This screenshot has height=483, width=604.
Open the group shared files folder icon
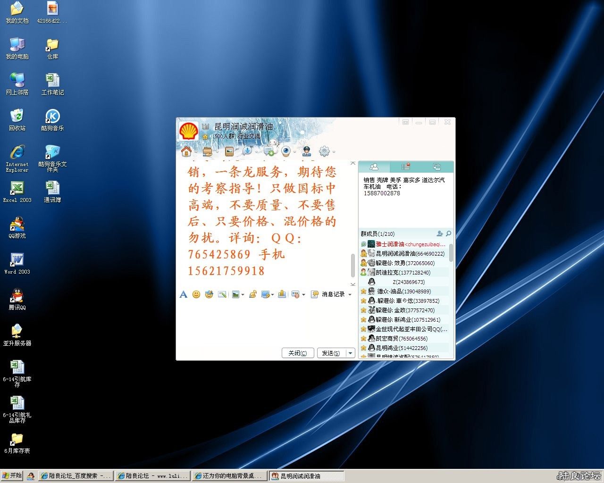[x=208, y=151]
